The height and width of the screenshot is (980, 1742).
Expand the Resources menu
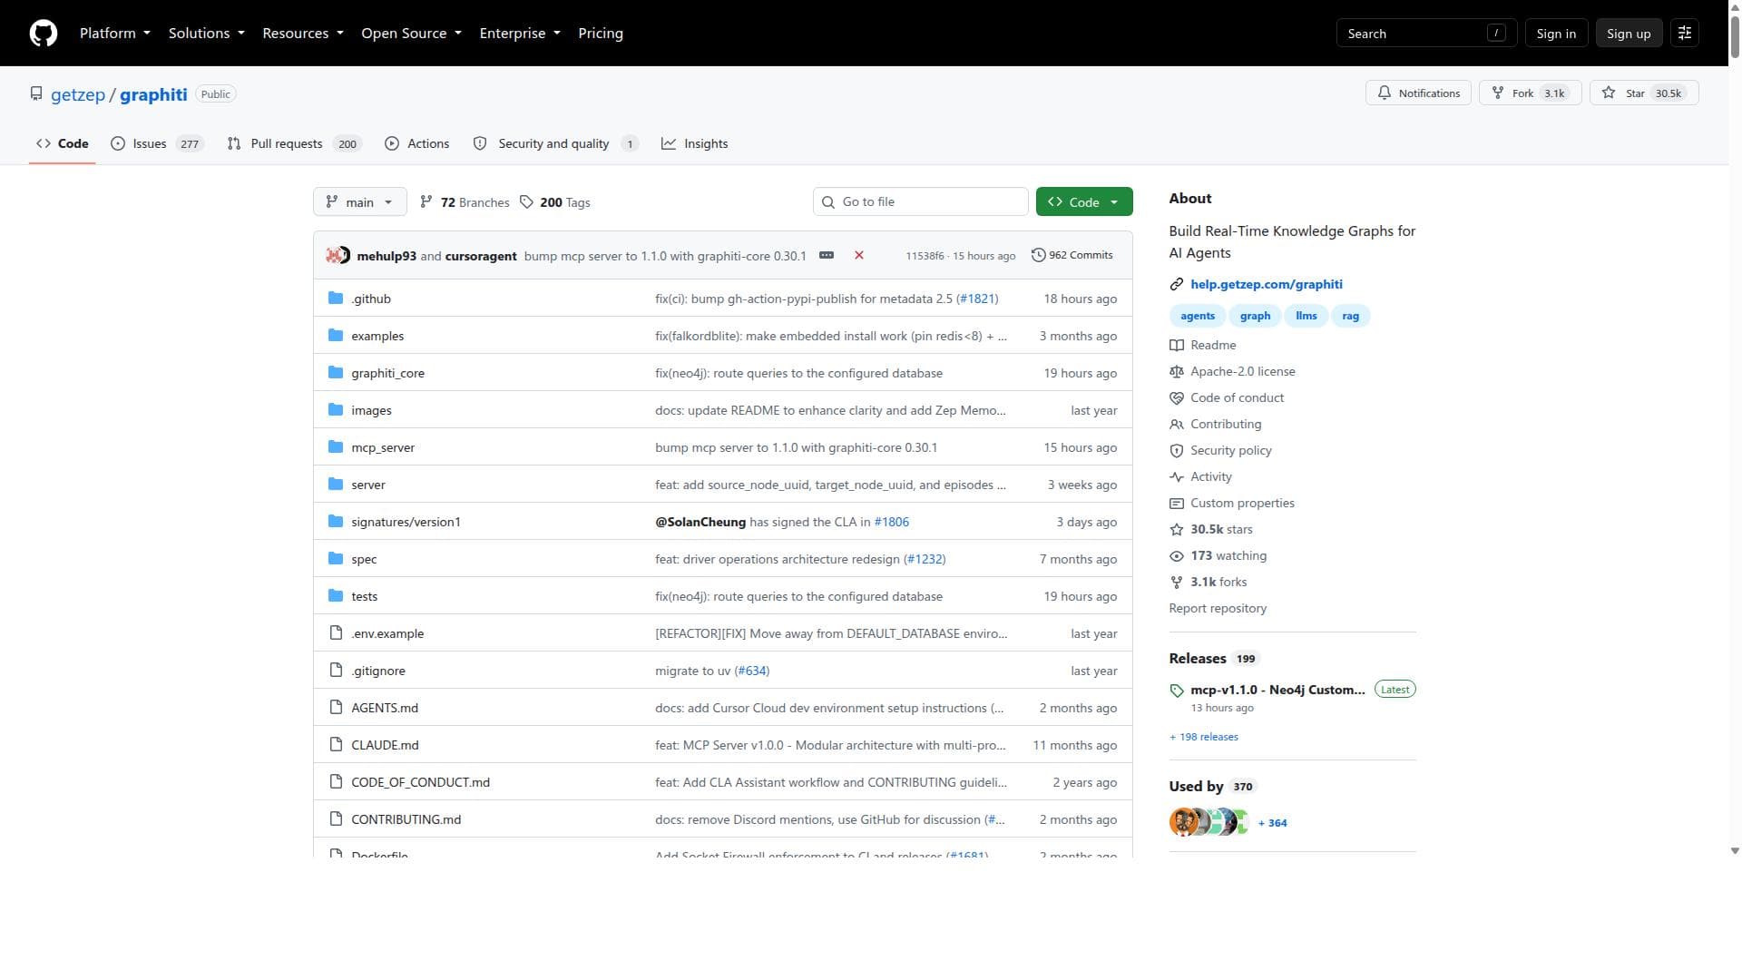pyautogui.click(x=302, y=34)
